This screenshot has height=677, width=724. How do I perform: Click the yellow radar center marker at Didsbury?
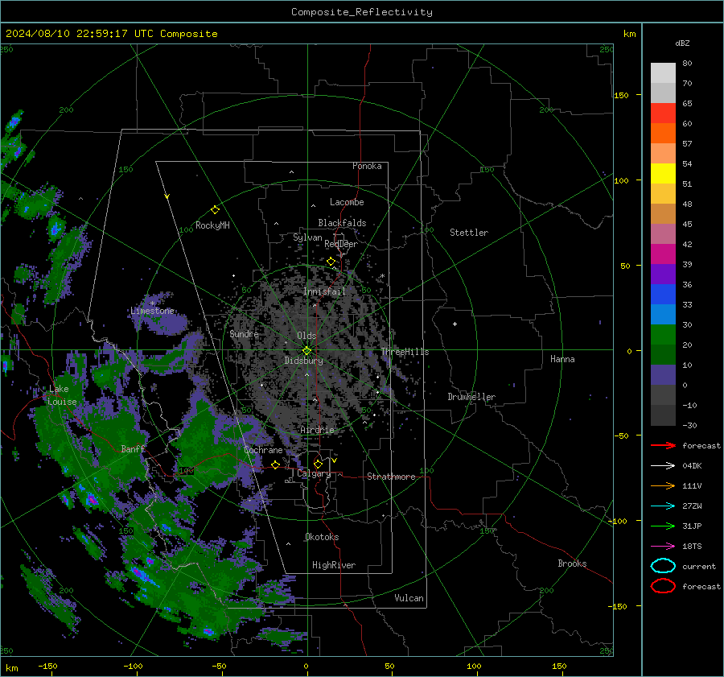coord(307,351)
